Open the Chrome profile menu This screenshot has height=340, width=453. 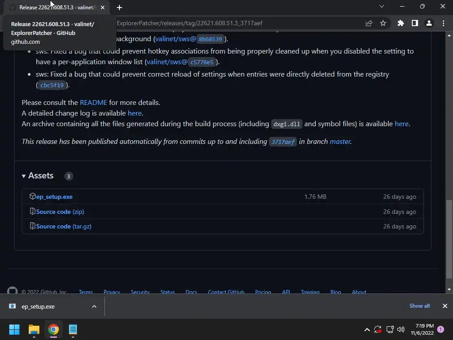point(429,23)
